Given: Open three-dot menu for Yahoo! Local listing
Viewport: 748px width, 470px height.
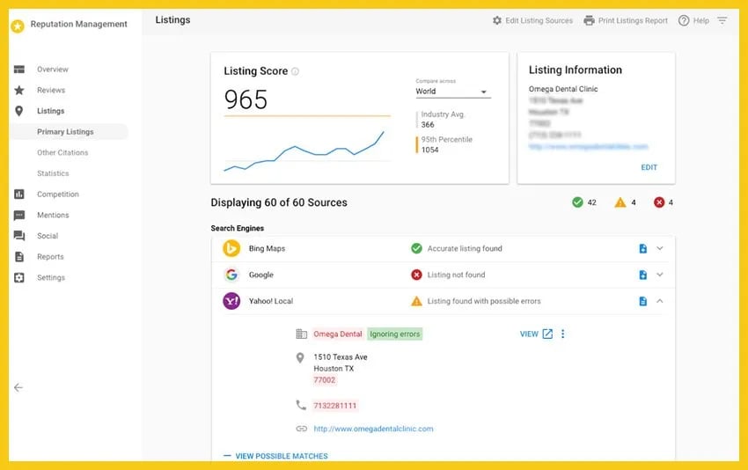Looking at the screenshot, I should [563, 334].
